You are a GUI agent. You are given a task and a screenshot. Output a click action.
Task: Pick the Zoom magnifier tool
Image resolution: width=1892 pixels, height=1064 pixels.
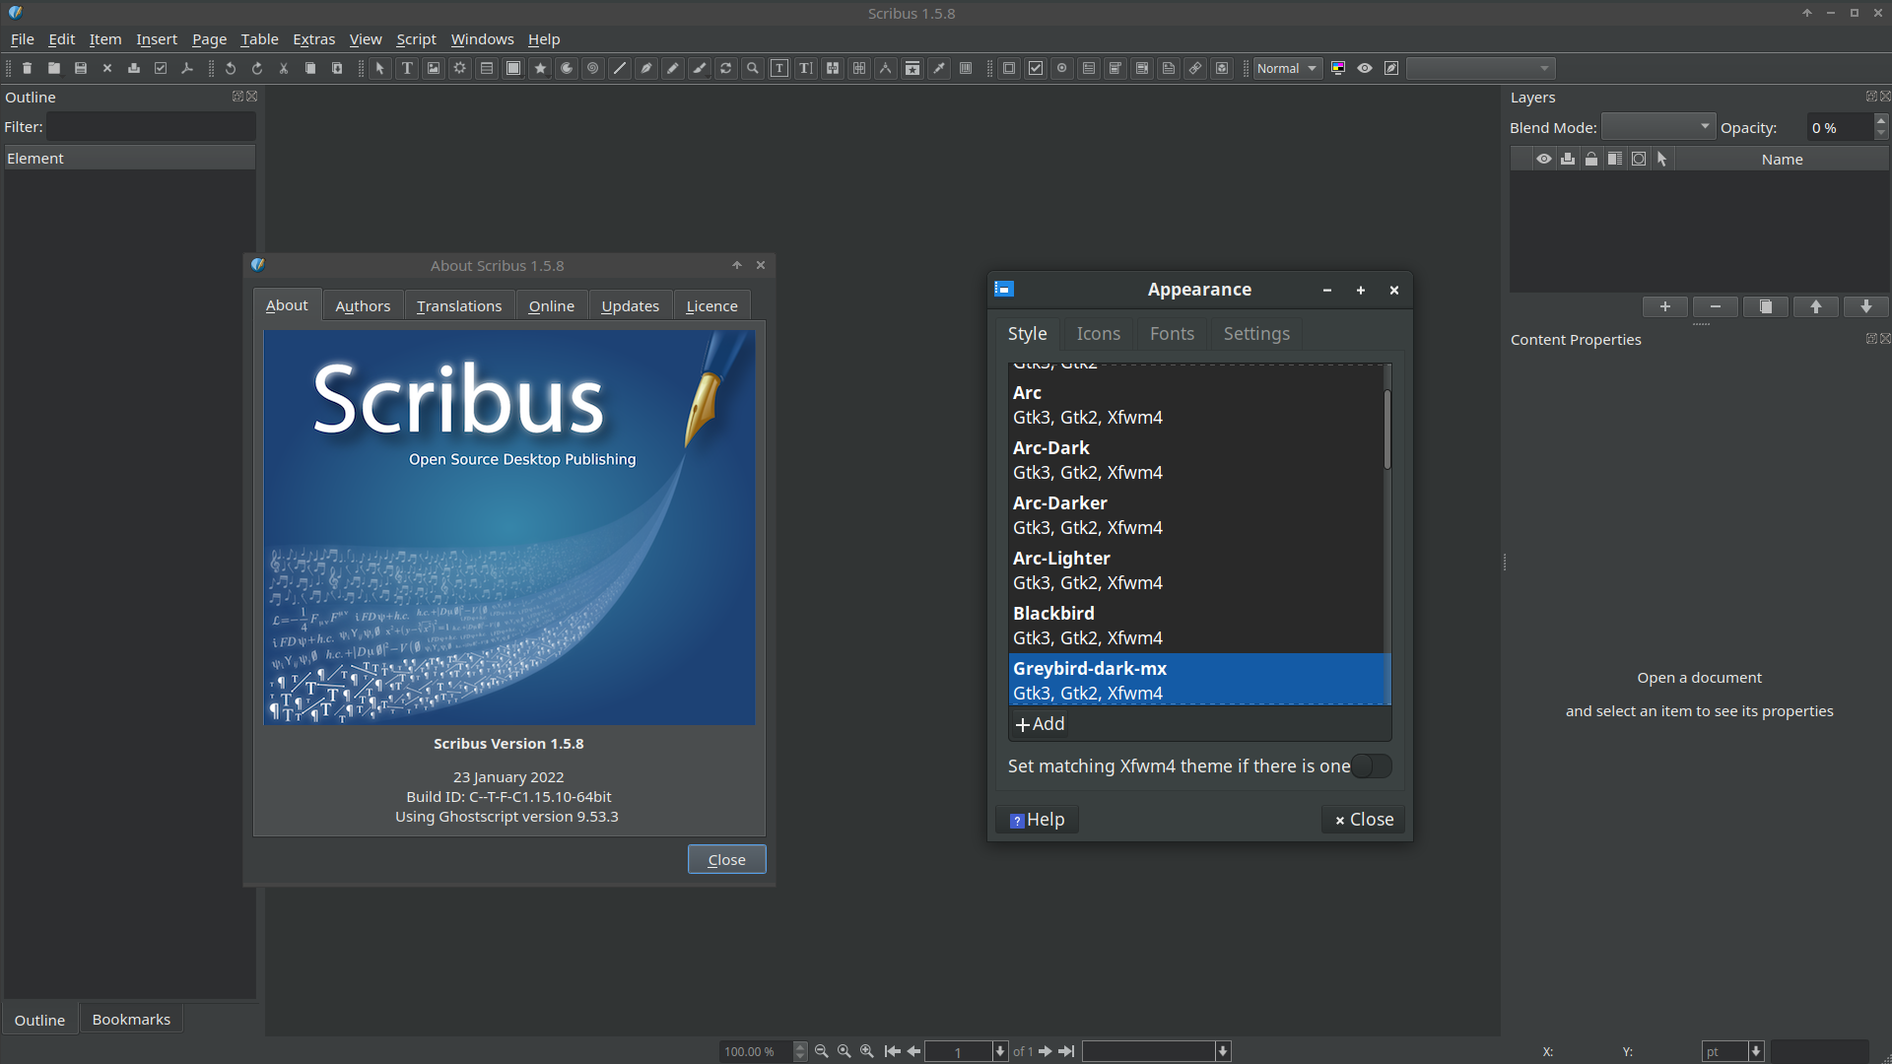pyautogui.click(x=753, y=68)
